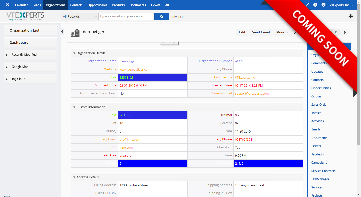Click the www.demovtiger.com website link
Viewport: 361px width, 197px height.
click(135, 69)
